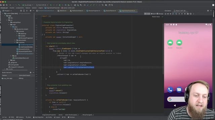Click the Undo arrow in toolbar
The width and height of the screenshot is (215, 120).
click(102, 5)
